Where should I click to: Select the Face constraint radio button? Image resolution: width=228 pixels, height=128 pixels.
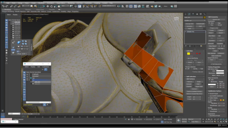pos(209,25)
